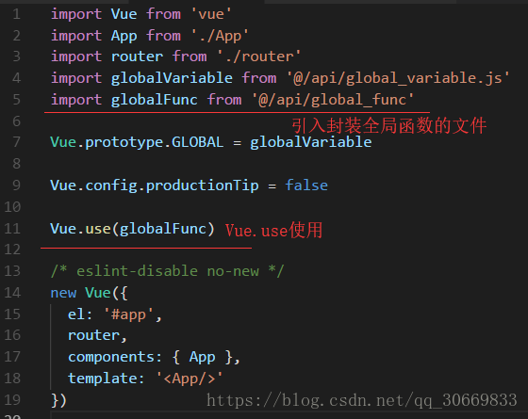This screenshot has width=528, height=419.
Task: Click the '<App/>' template string
Action: pyautogui.click(x=190, y=379)
